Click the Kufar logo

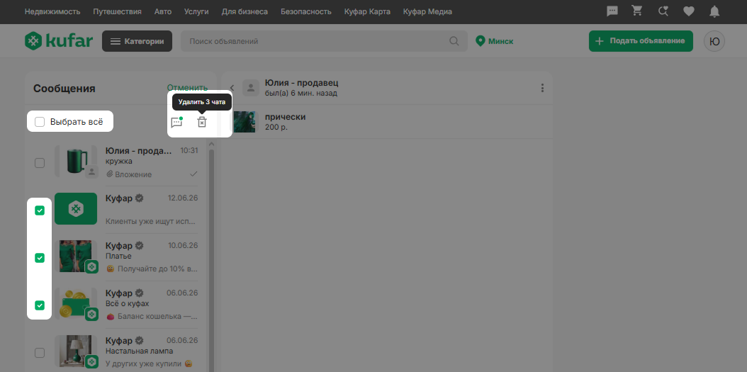[x=59, y=41]
